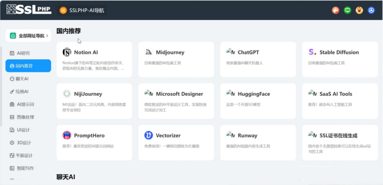Click the orange palette icon in header
Screen dimensions: 383x185
click(x=335, y=10)
